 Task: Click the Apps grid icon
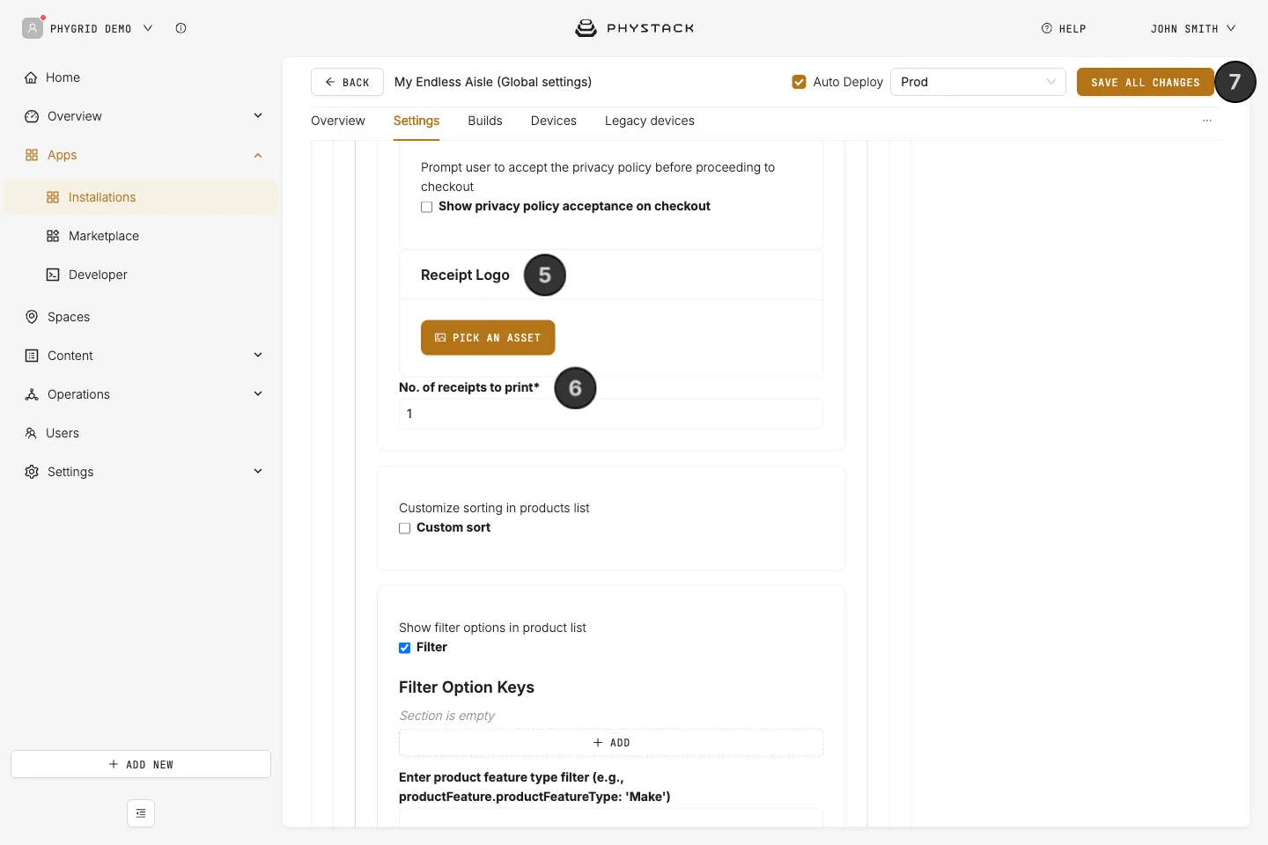(x=32, y=155)
